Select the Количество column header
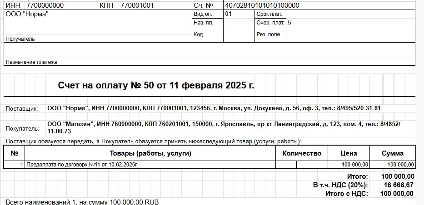Viewport: 424px width, 205px height. point(302,153)
